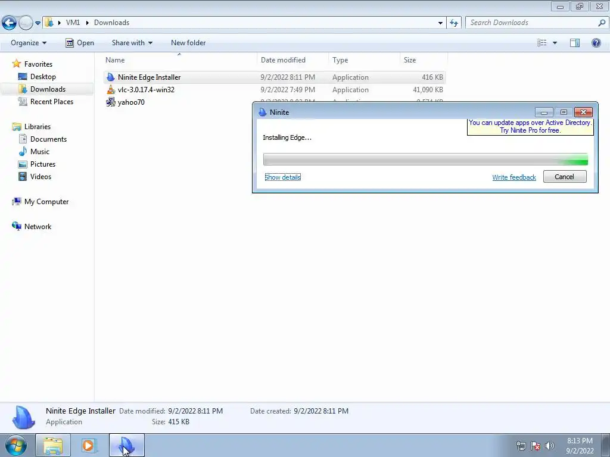Expand address bar history dropdown

point(440,23)
